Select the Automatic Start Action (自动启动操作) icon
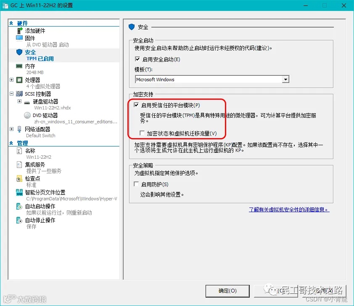 [19, 206]
